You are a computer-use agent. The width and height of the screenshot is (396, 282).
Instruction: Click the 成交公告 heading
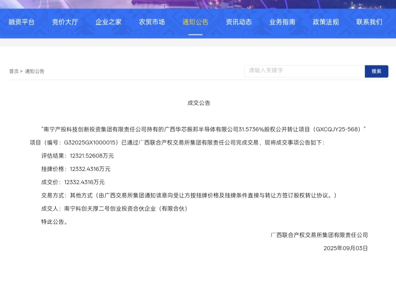click(x=199, y=103)
